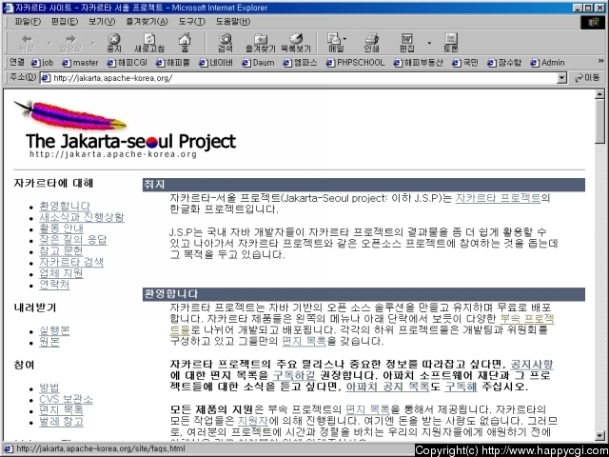Open the 연락처 sidebar link

54,285
